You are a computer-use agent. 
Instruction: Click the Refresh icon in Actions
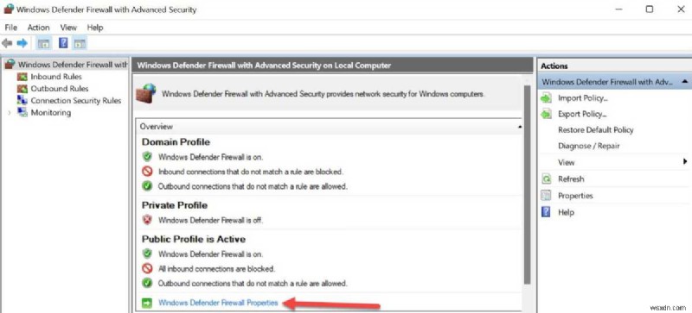547,179
